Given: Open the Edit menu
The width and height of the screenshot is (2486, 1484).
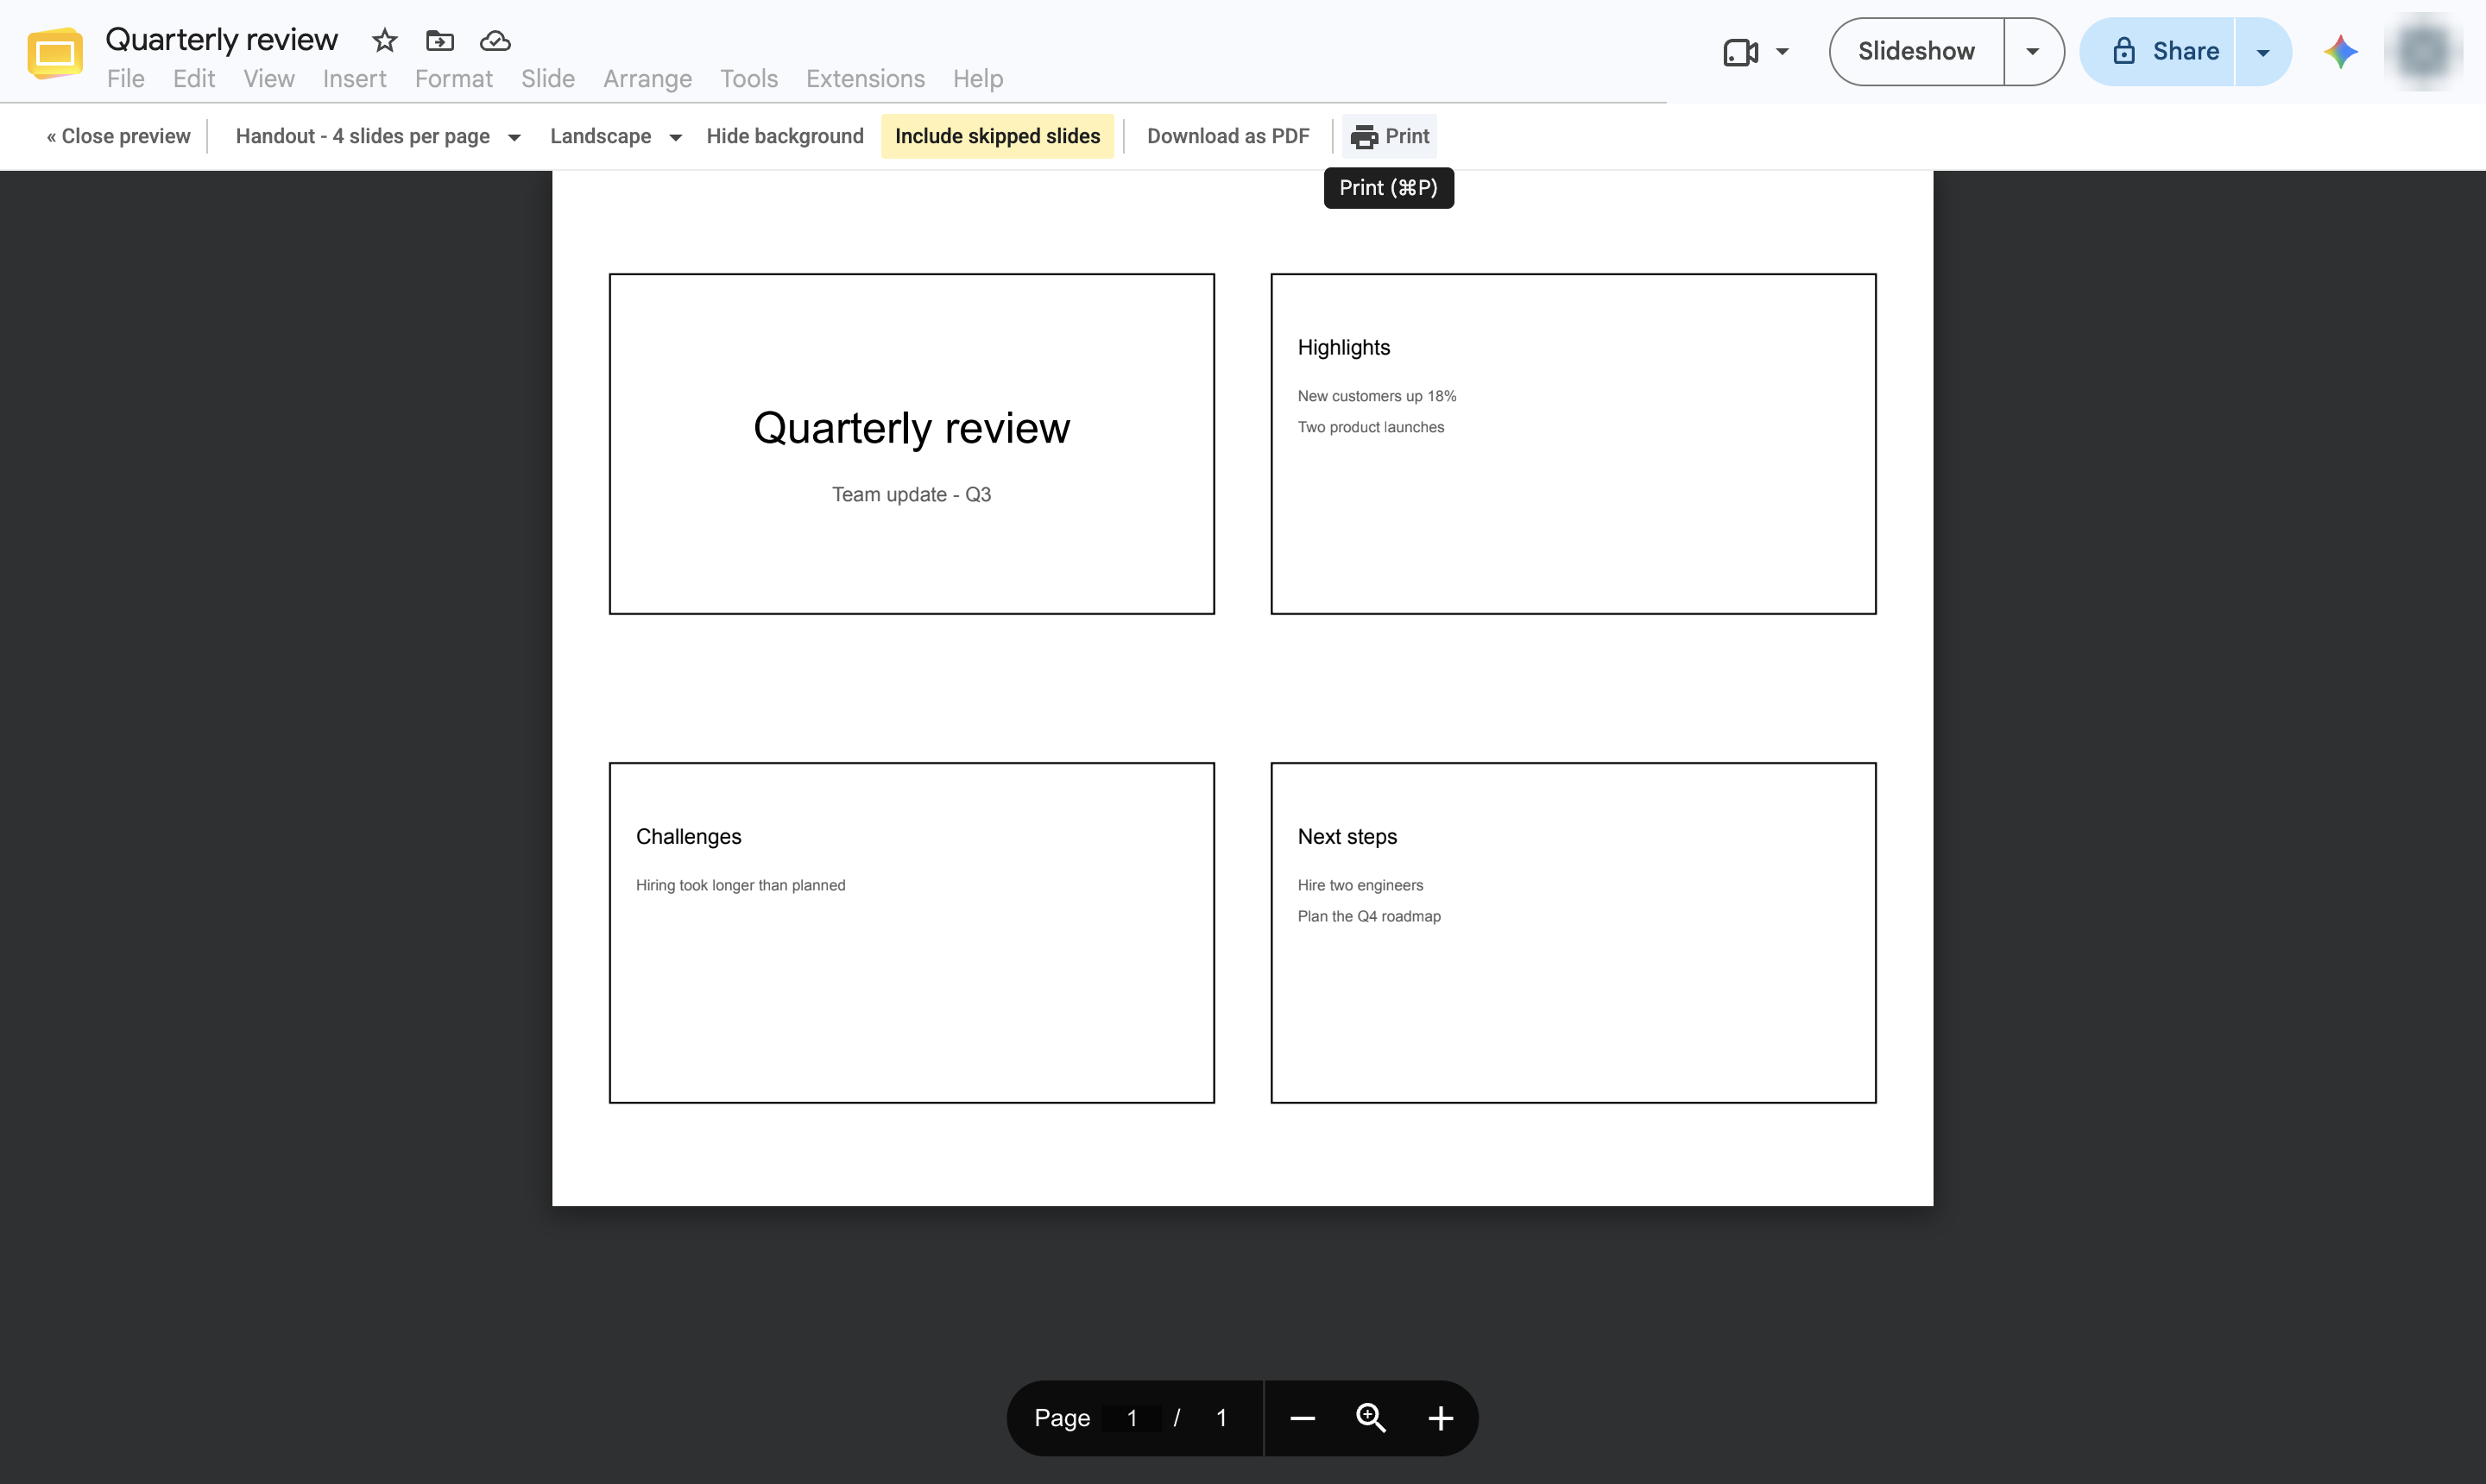Looking at the screenshot, I should click(194, 79).
